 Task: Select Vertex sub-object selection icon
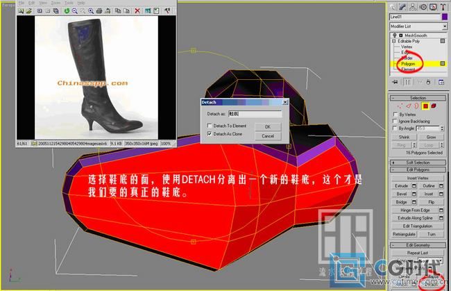[400, 106]
